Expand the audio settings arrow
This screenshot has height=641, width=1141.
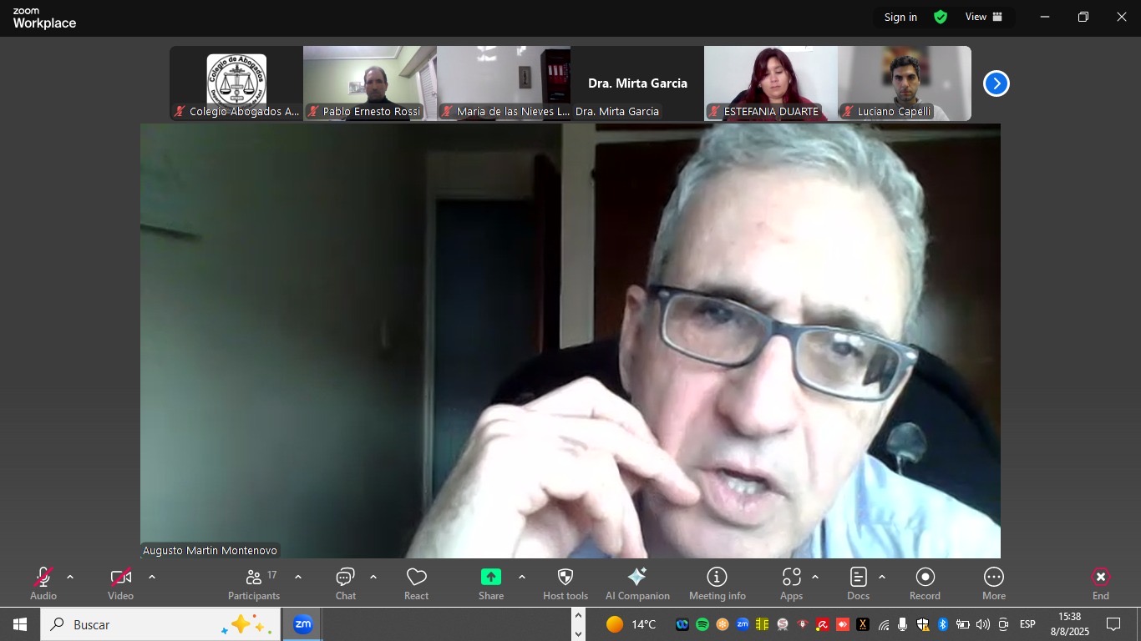pos(70,577)
